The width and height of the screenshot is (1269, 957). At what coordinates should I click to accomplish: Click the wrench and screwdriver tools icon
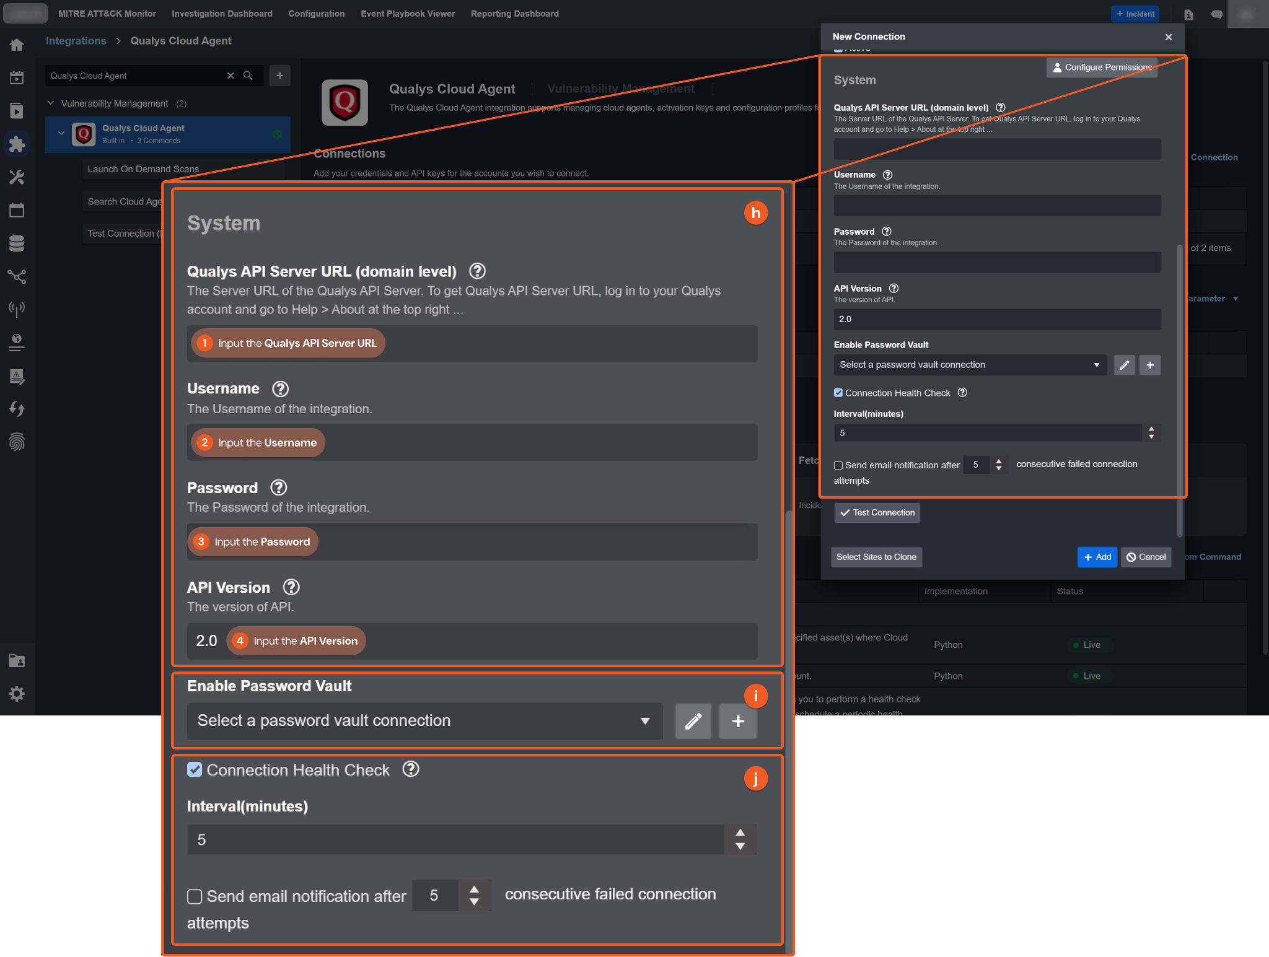pos(17,178)
